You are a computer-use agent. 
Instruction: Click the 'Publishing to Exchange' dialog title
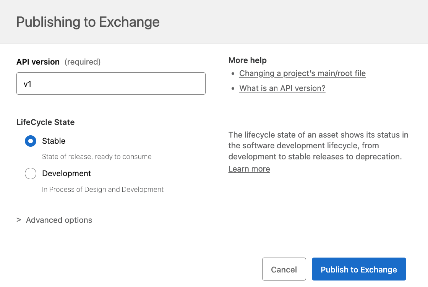click(88, 22)
